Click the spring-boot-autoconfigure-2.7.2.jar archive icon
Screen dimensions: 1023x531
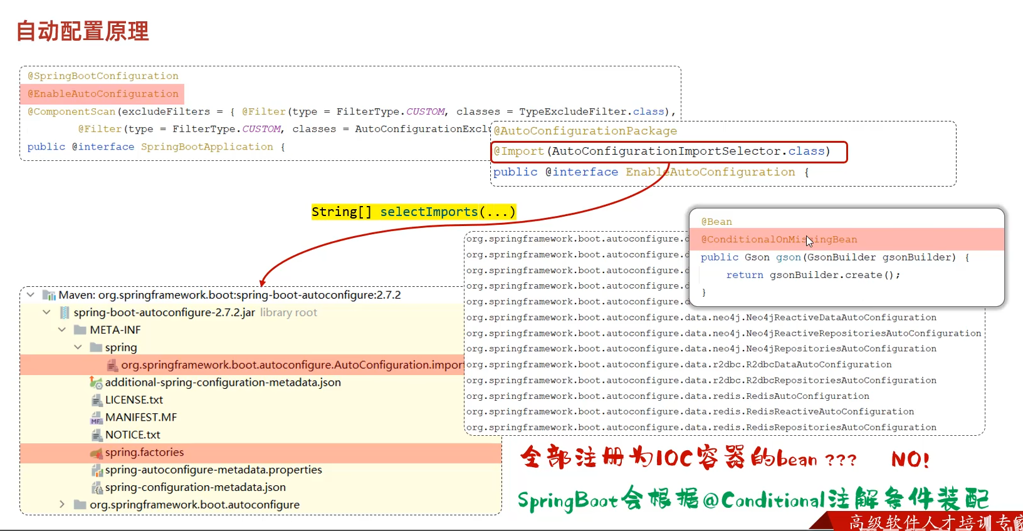[65, 312]
